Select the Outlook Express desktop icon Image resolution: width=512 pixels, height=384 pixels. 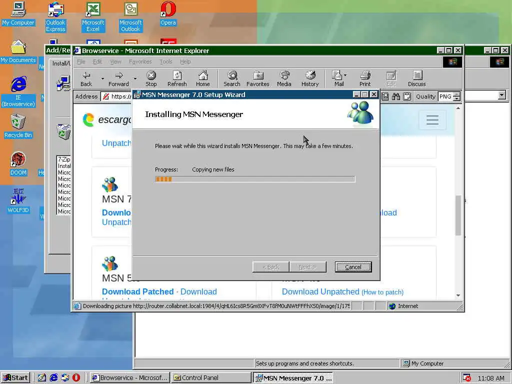click(55, 17)
